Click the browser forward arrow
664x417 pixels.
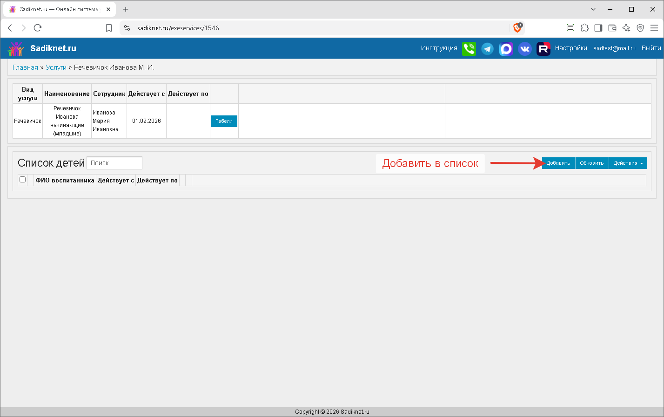click(x=24, y=28)
